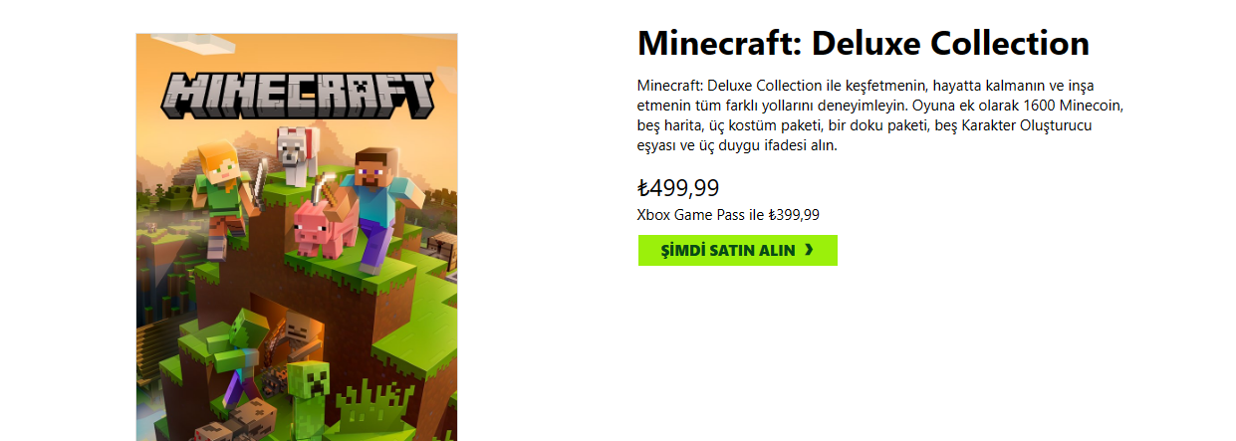1236x441 pixels.
Task: Click the ŞİMDİ SATIN ALIN button
Action: (737, 250)
